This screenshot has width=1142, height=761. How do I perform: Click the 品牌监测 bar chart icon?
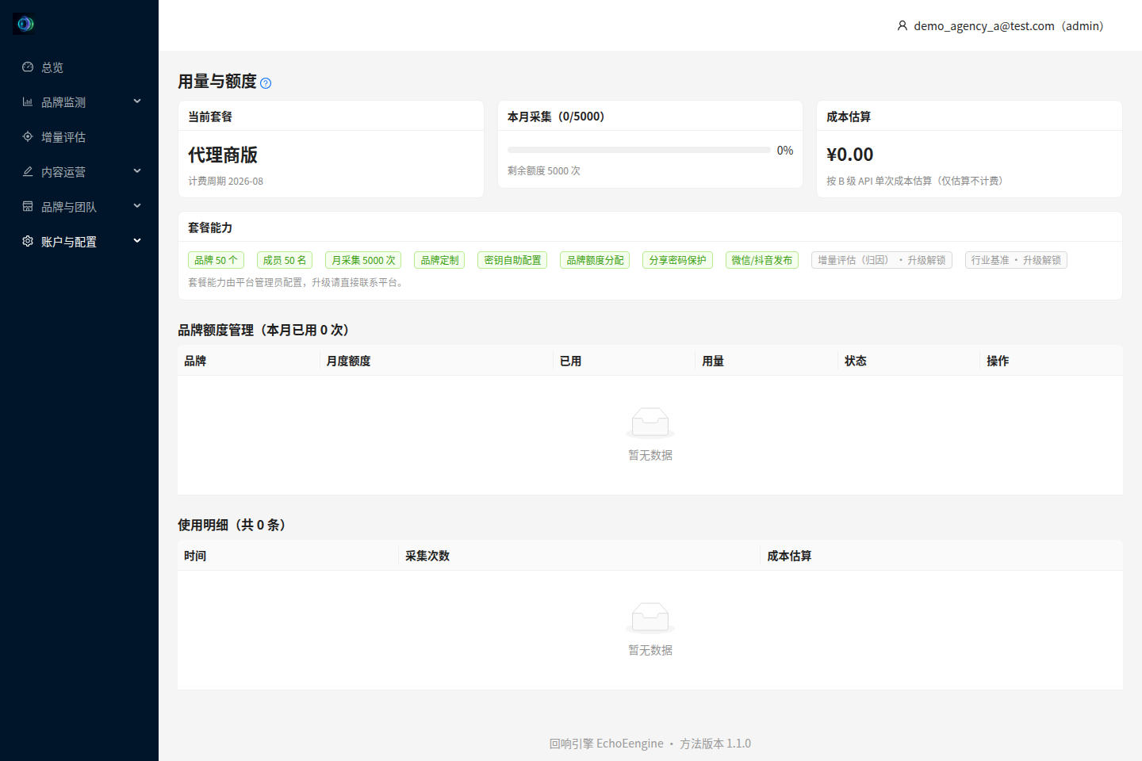[x=28, y=102]
